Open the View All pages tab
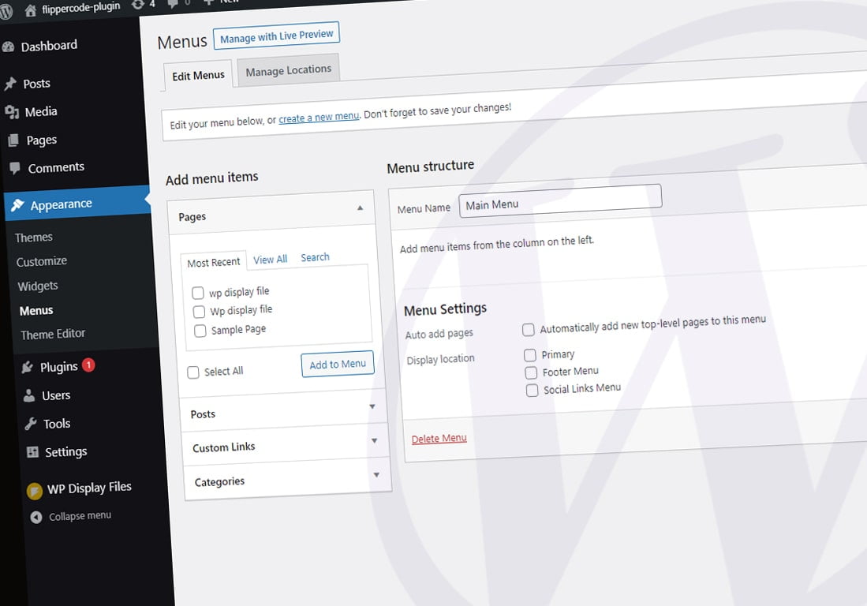This screenshot has width=867, height=606. 270,259
